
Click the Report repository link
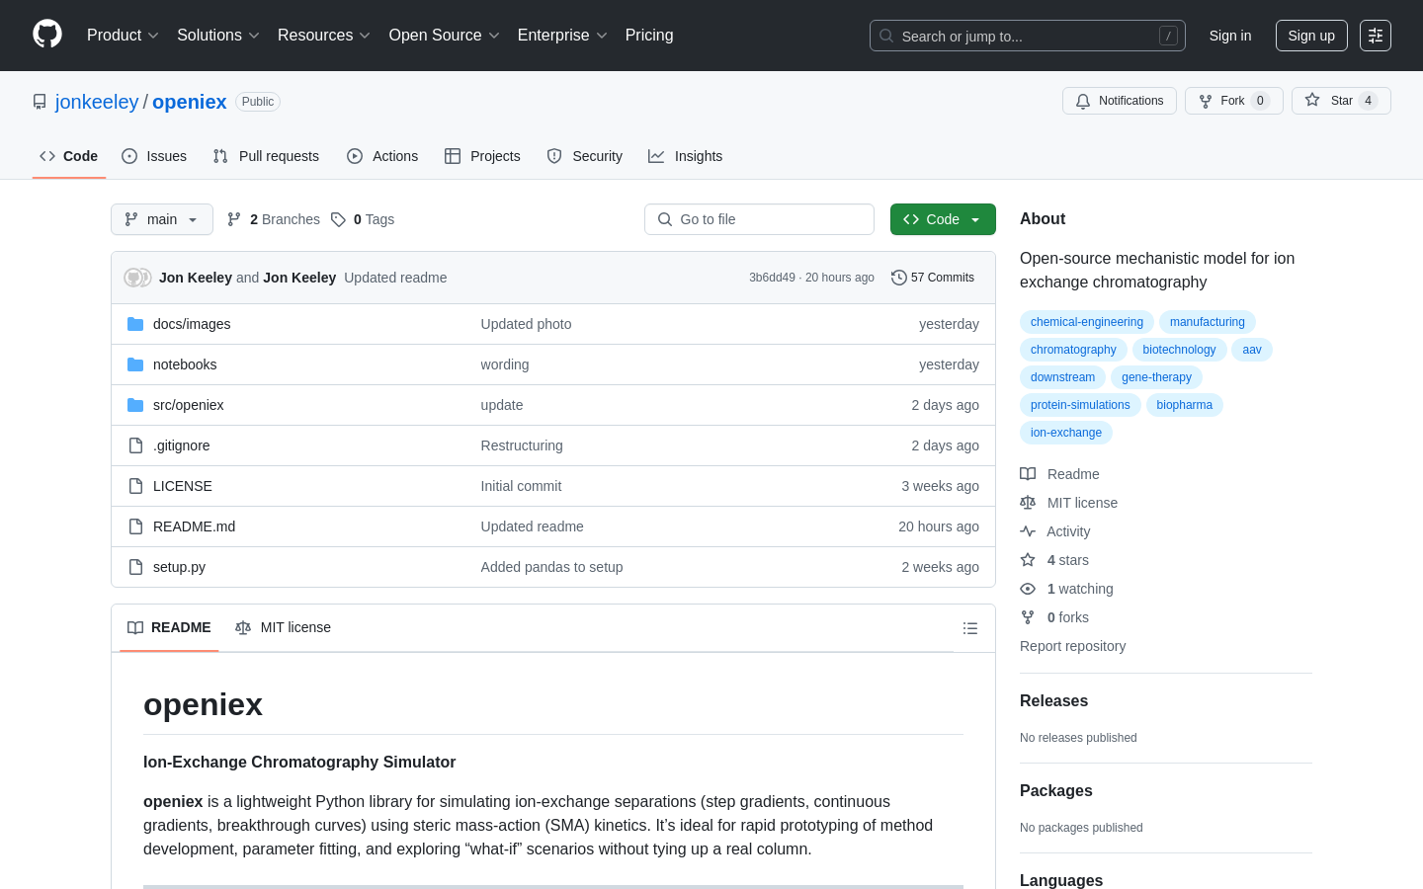(x=1072, y=646)
